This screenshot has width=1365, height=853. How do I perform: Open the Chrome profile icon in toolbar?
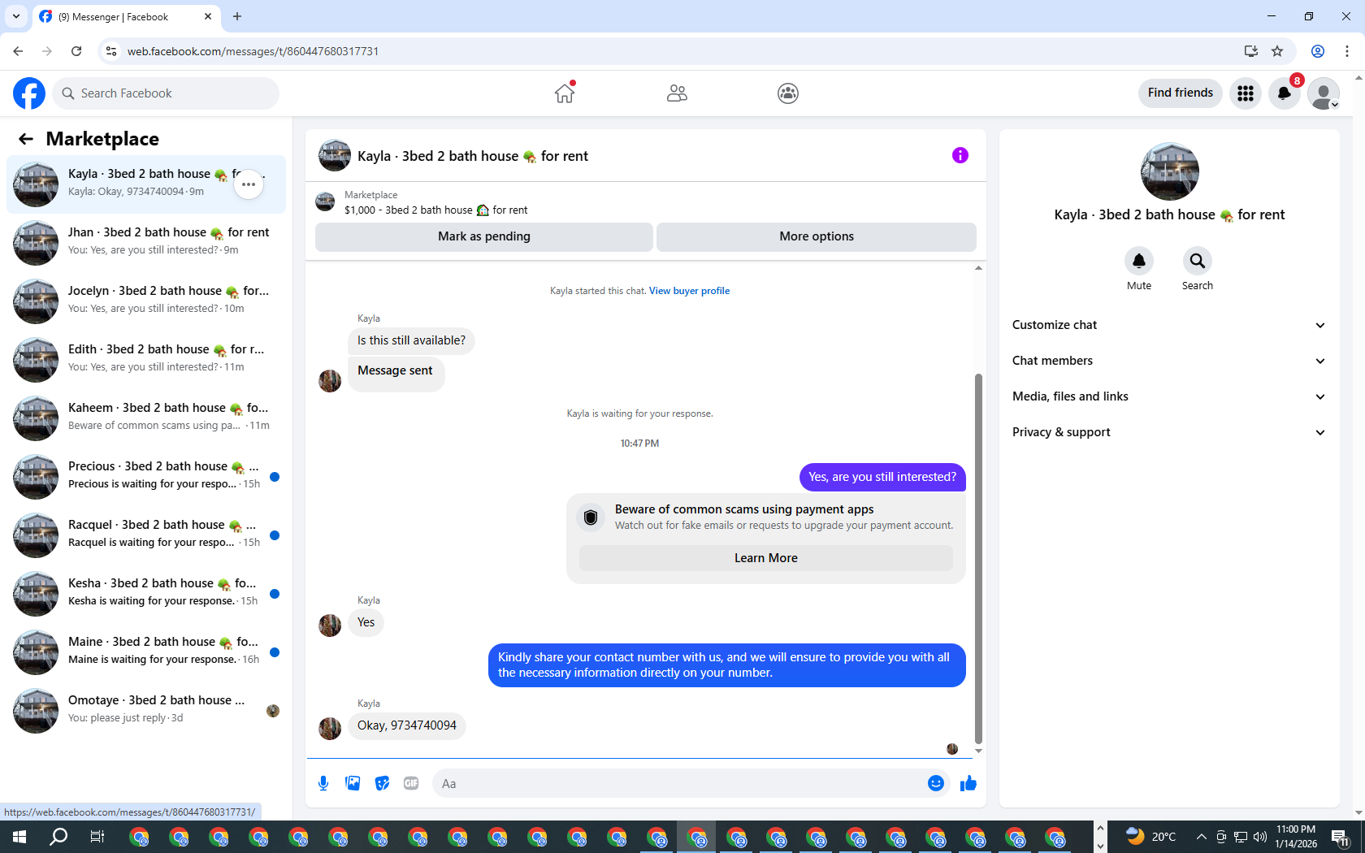pos(1318,51)
